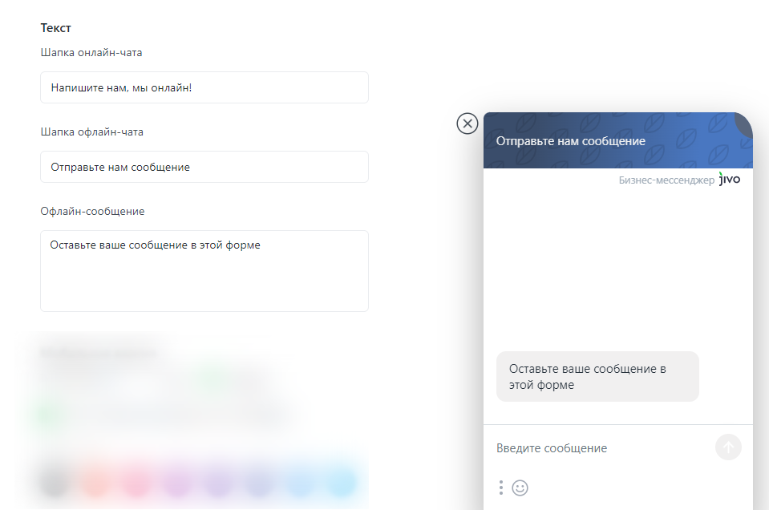This screenshot has width=769, height=510.
Task: Open the emoji smiley picker
Action: 520,488
